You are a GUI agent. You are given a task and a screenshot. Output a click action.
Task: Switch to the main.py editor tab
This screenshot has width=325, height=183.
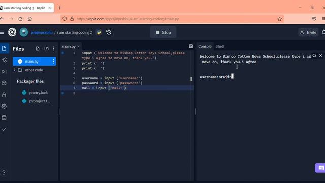69,46
